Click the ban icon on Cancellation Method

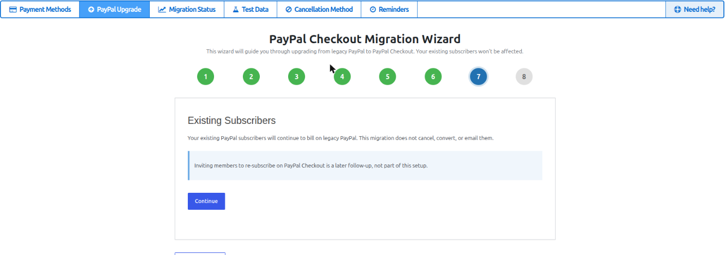289,9
